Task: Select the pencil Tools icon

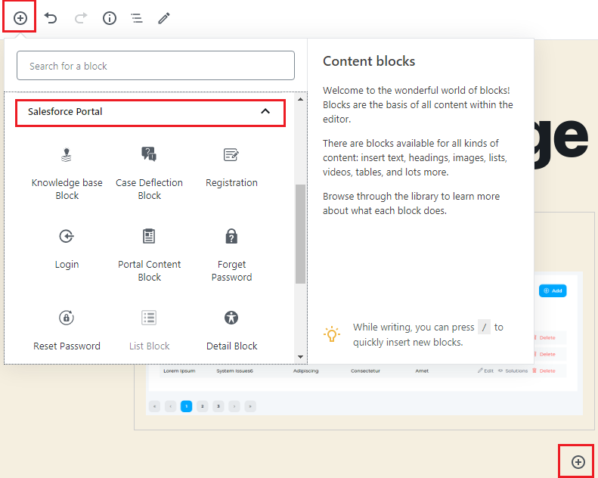Action: [x=164, y=18]
